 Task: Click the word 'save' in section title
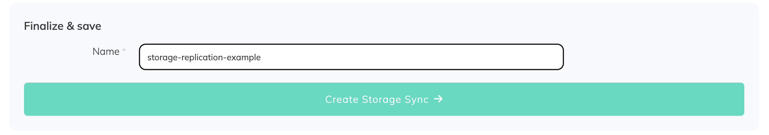89,26
